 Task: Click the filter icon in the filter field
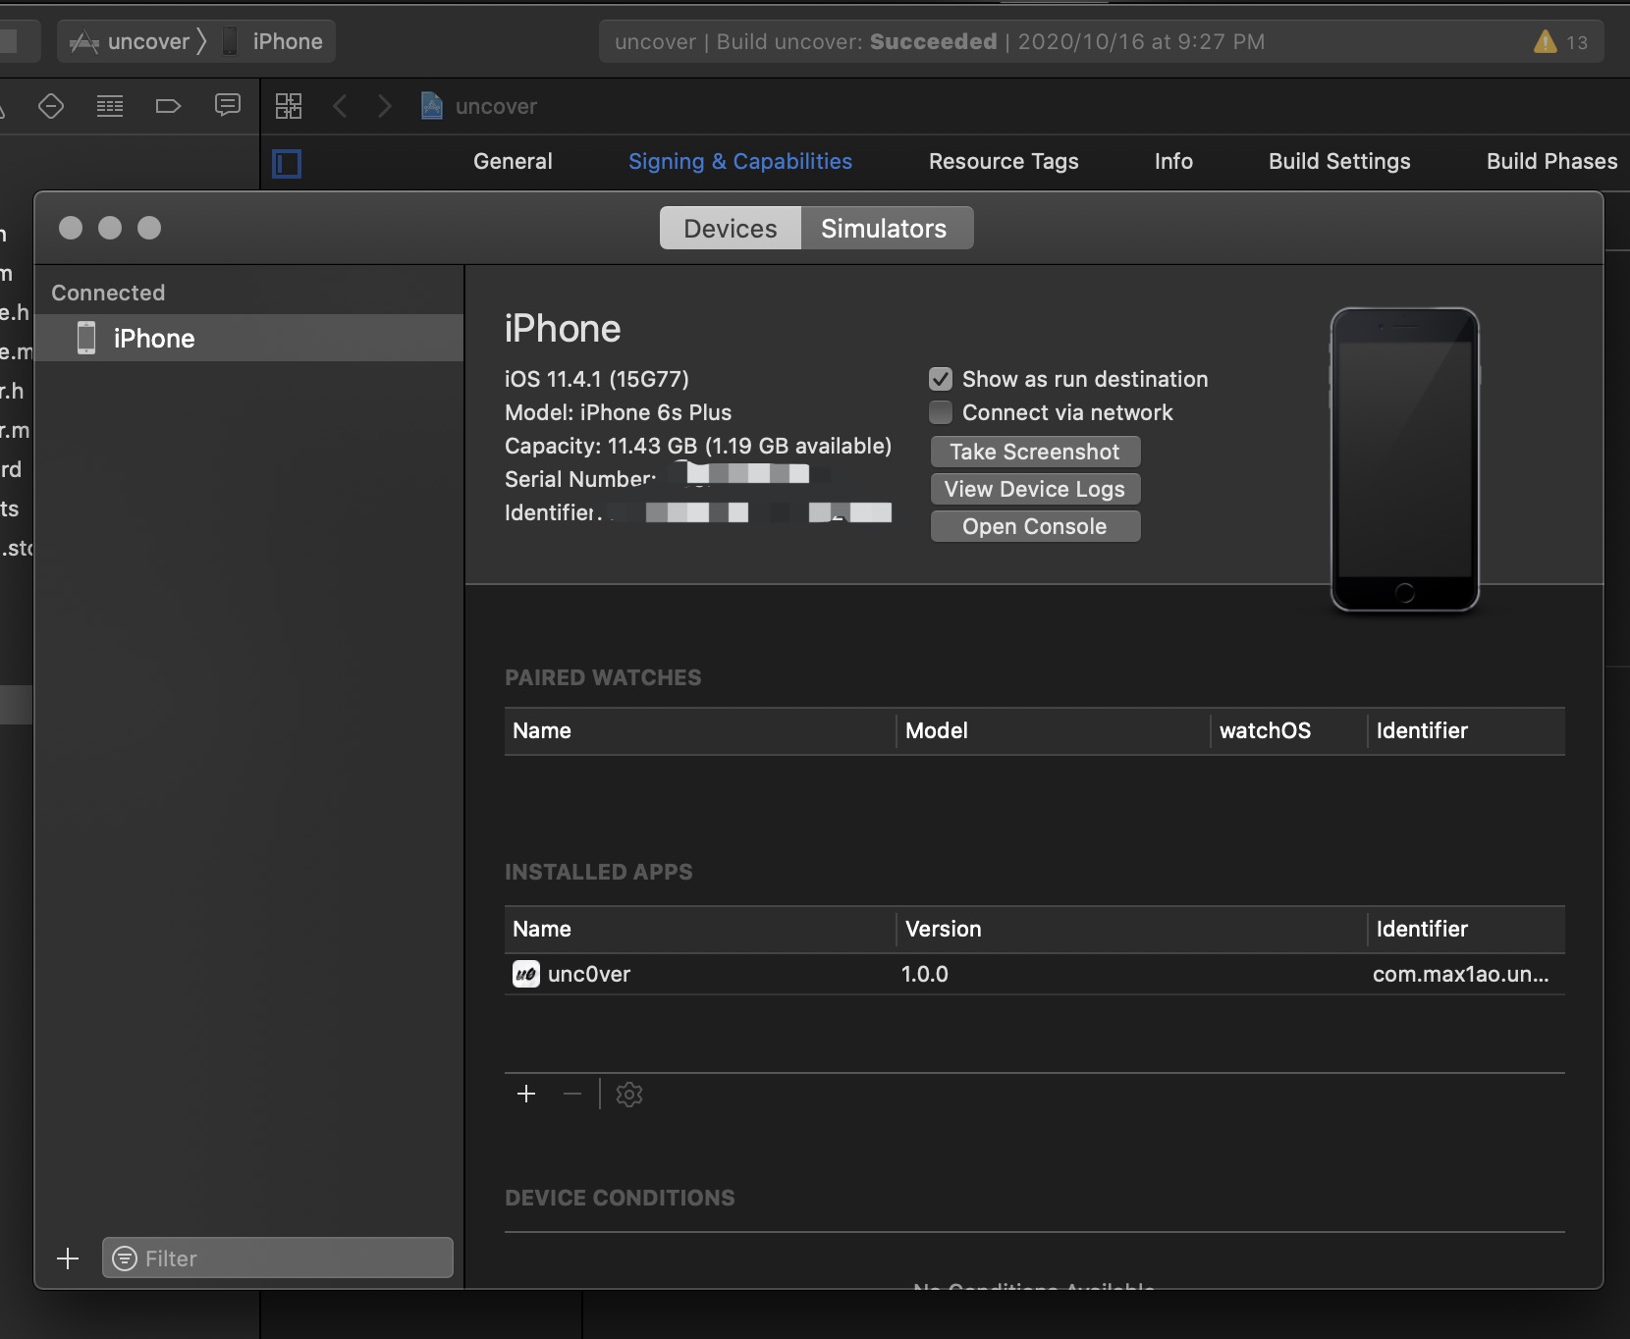(125, 1259)
